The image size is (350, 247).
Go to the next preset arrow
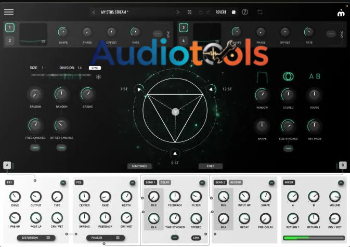pos(177,12)
